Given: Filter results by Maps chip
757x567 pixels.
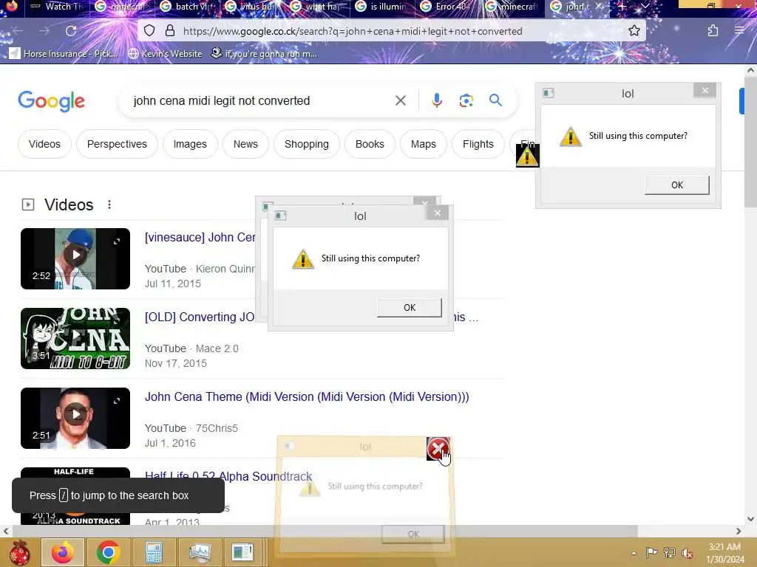Looking at the screenshot, I should tap(424, 144).
